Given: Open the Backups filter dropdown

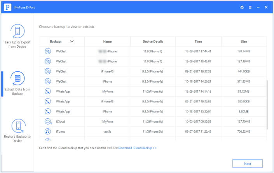Looking at the screenshot, I should pyautogui.click(x=61, y=42).
